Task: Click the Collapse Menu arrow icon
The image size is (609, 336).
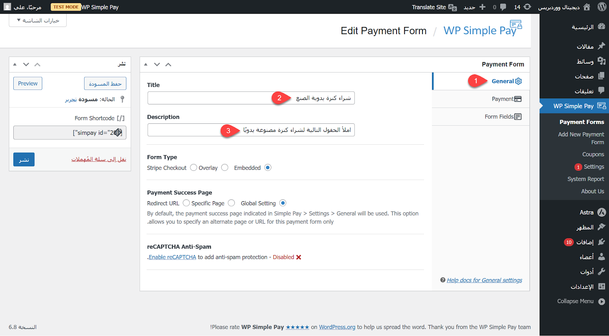Action: tap(601, 301)
